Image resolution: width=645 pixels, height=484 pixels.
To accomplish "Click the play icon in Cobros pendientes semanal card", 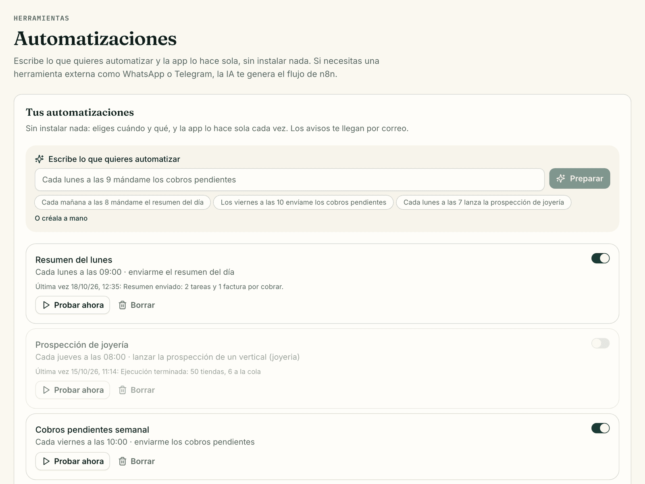I will pos(46,461).
